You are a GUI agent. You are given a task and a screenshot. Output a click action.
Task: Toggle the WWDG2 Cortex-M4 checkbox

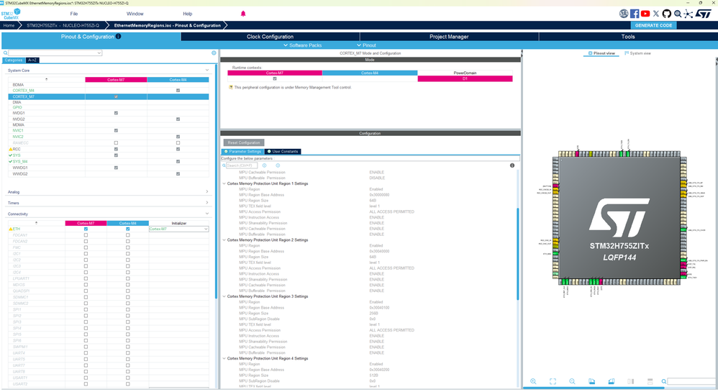[178, 174]
